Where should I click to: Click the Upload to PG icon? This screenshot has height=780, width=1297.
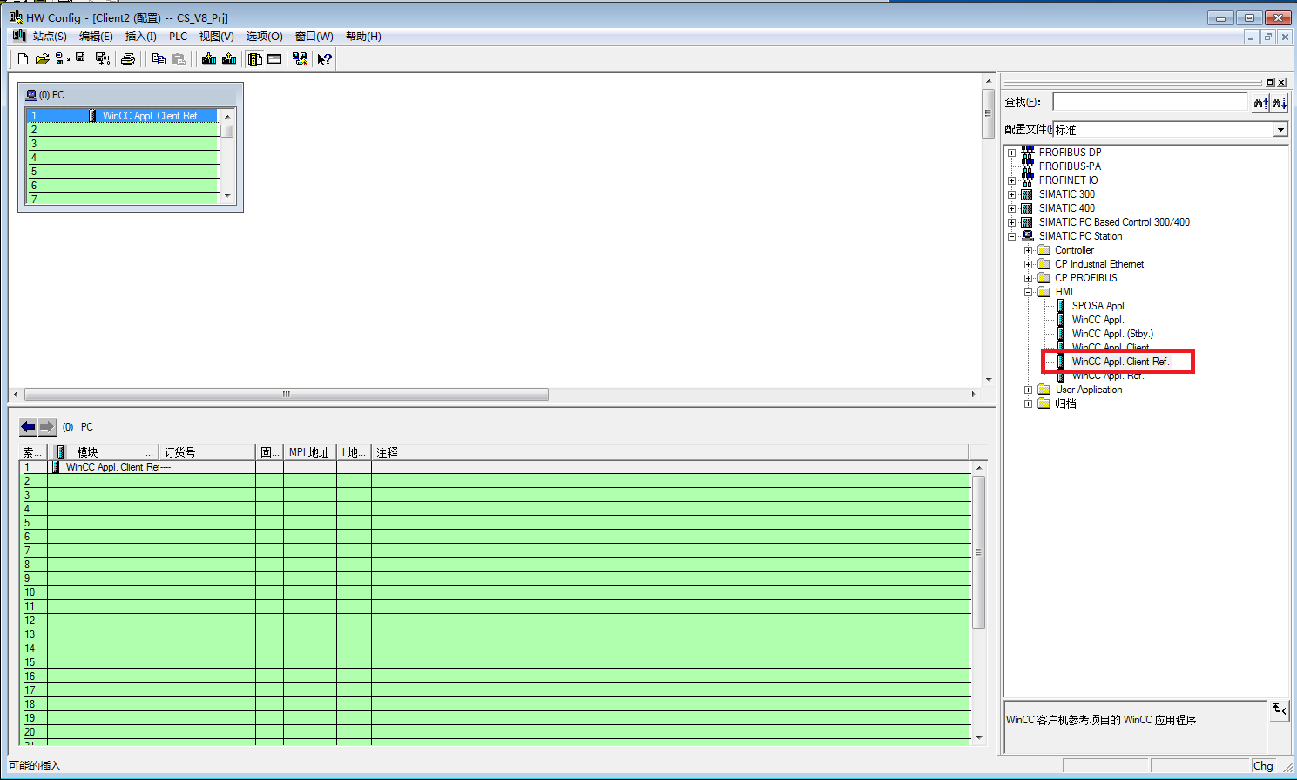229,59
